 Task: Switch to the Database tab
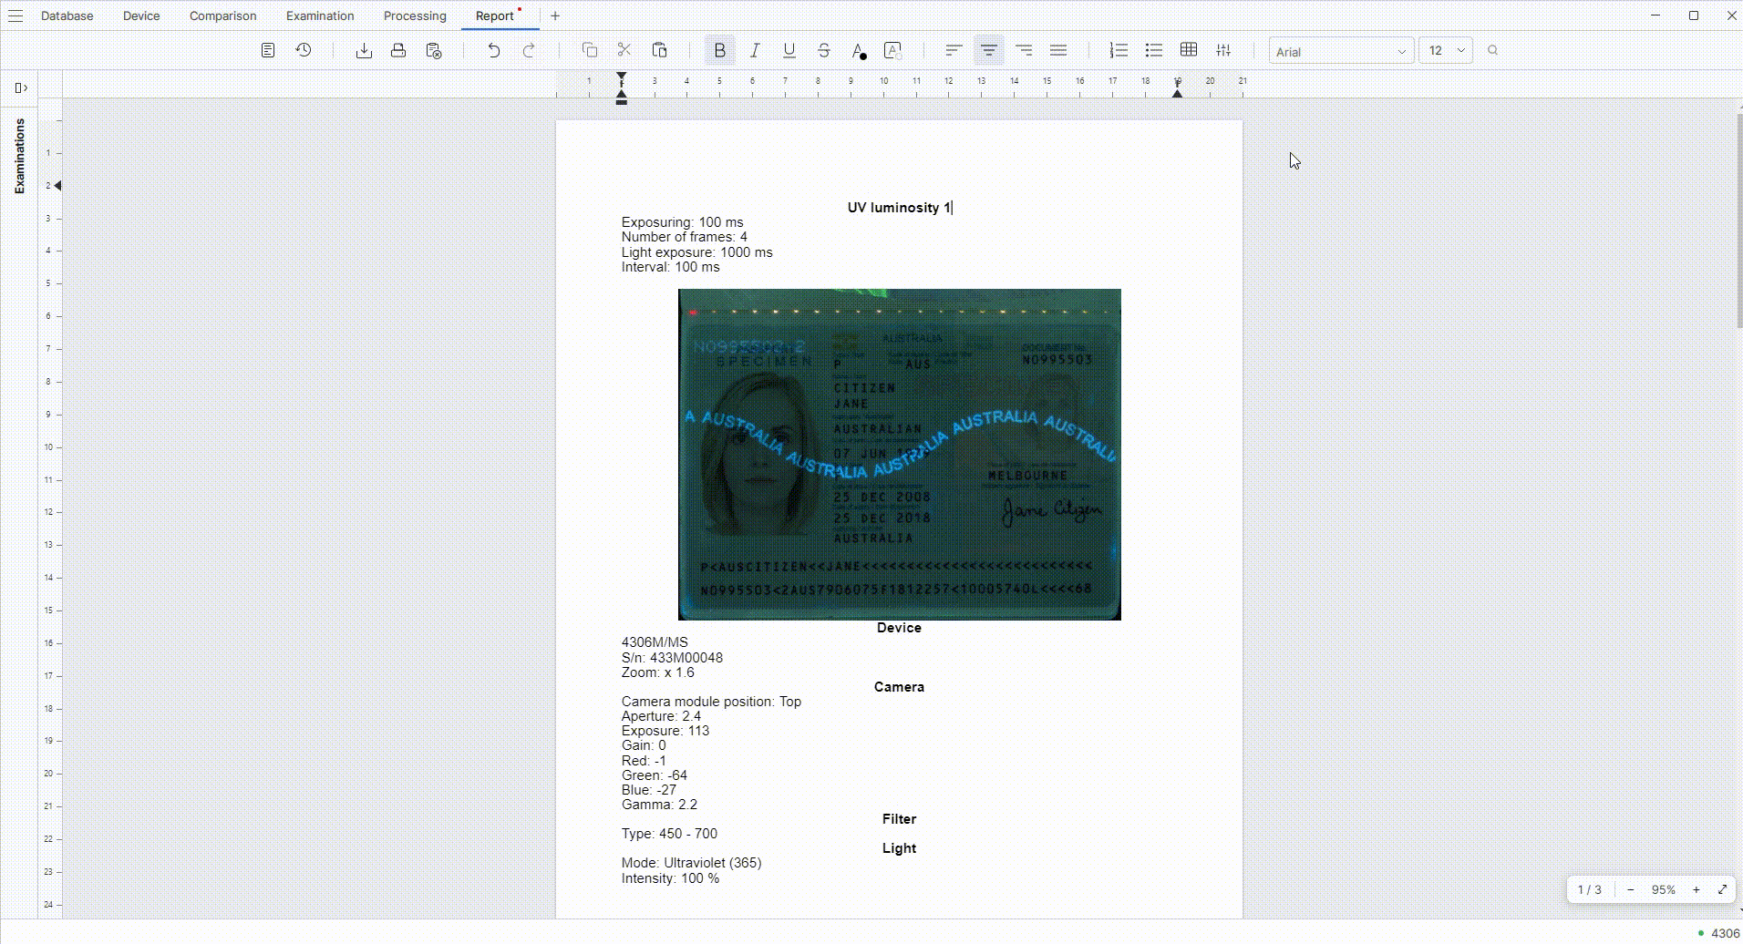[67, 15]
